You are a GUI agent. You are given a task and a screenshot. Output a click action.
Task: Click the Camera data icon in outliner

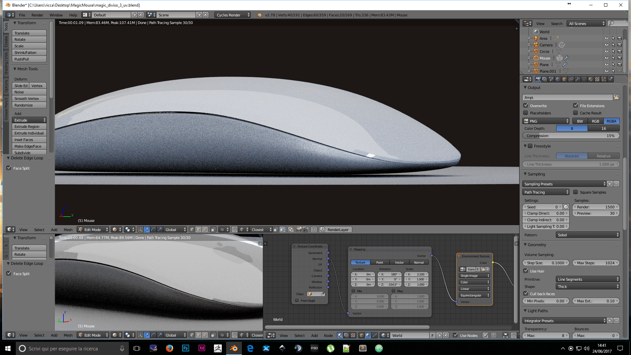click(562, 45)
